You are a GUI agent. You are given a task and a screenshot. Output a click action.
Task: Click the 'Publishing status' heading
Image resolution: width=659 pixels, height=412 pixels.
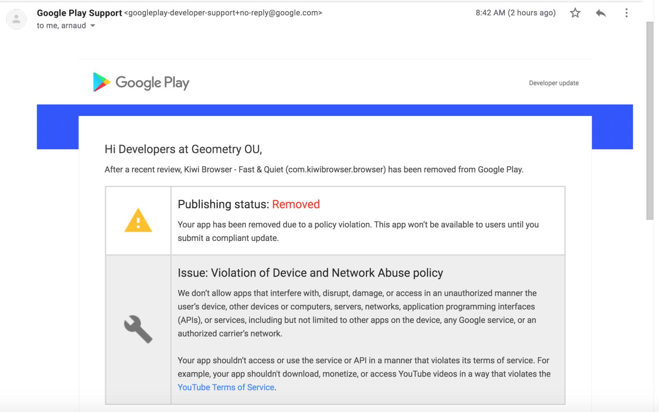223,204
